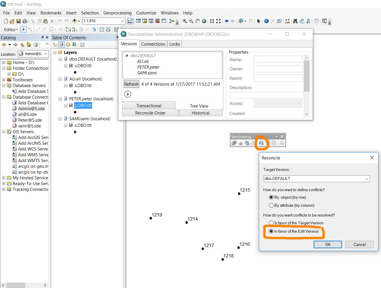Image resolution: width=381 pixels, height=288 pixels.
Task: Click the Name field in Properties
Action: 278,59
